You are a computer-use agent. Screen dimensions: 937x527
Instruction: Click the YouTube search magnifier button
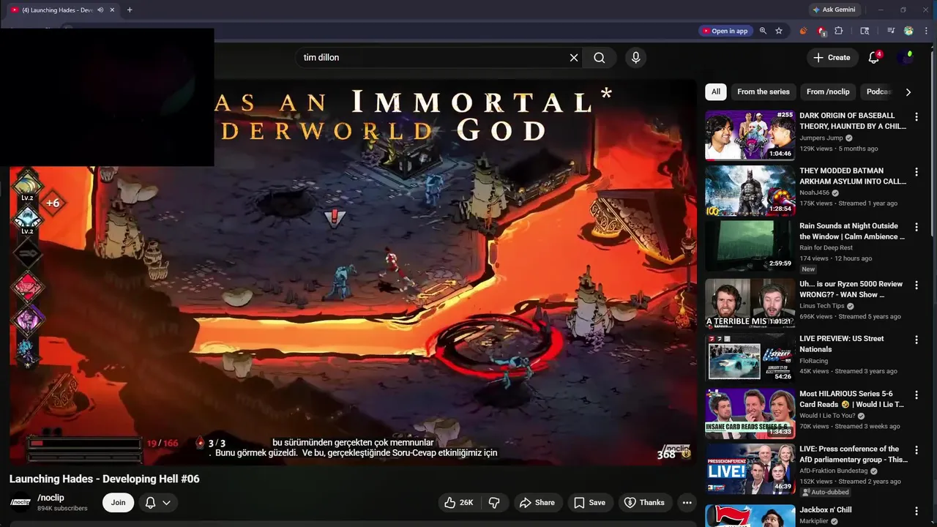(599, 58)
